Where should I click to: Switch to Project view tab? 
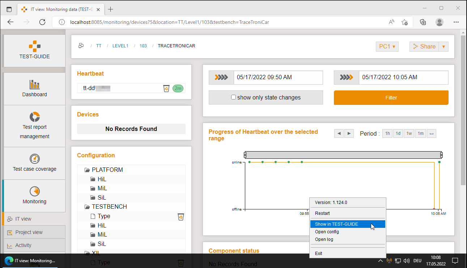29,232
